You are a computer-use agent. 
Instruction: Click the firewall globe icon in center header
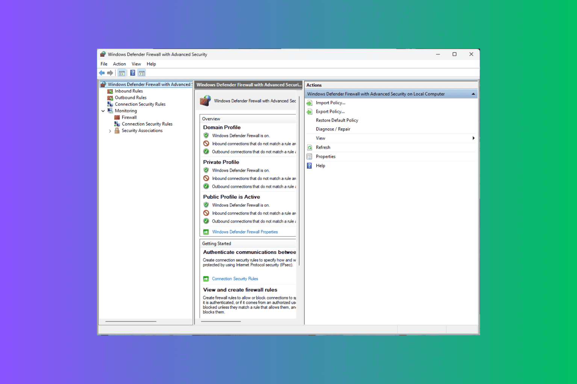205,100
